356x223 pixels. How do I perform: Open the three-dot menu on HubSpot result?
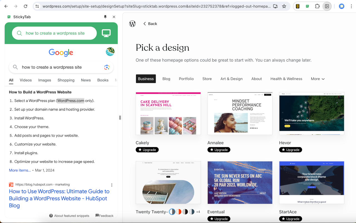tap(112, 185)
